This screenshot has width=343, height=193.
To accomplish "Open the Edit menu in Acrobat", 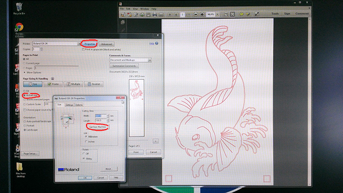I will tap(128, 9).
